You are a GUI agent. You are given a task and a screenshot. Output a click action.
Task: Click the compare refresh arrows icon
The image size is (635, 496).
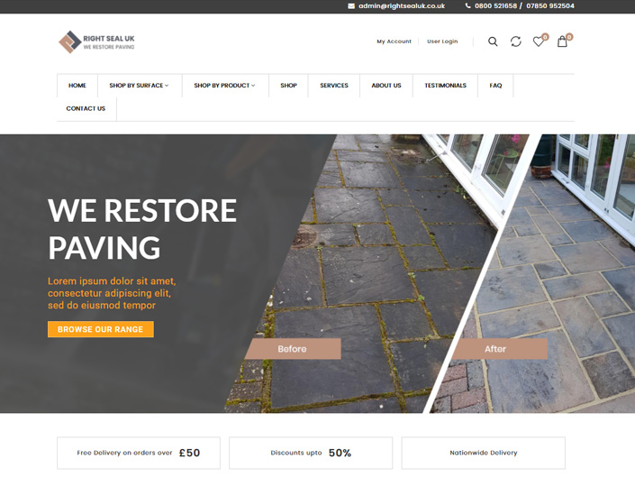pos(515,41)
